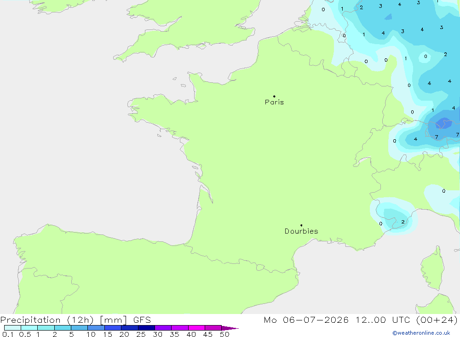
Task: Pick the lightest cyan 0.1 mm legend swatch
Action: point(12,328)
